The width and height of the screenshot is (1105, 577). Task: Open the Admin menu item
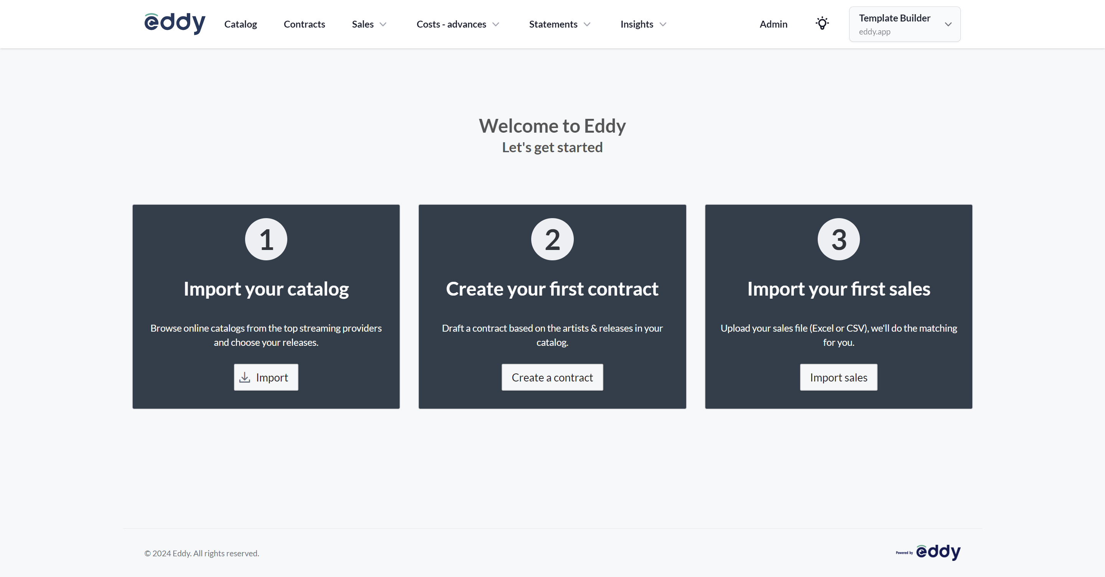pyautogui.click(x=773, y=24)
